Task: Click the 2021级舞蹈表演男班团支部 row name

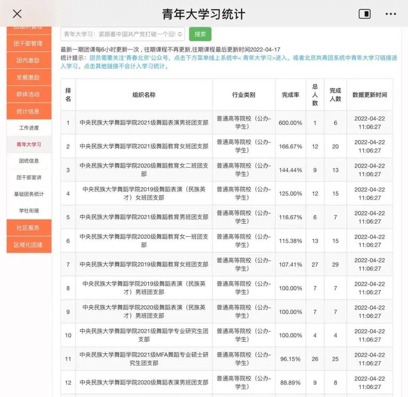Action: point(144,123)
